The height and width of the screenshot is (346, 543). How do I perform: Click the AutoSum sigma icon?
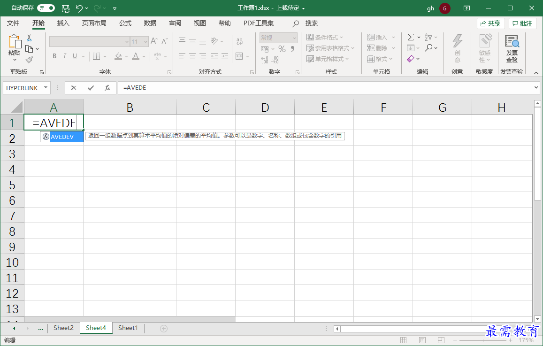pos(411,37)
